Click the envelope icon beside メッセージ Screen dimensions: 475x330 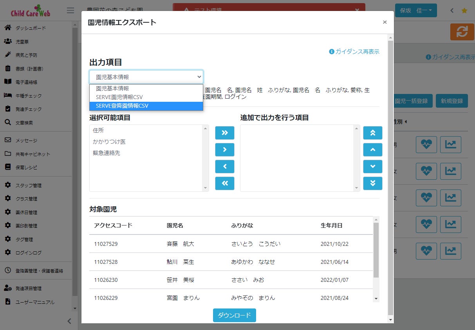pyautogui.click(x=7, y=140)
